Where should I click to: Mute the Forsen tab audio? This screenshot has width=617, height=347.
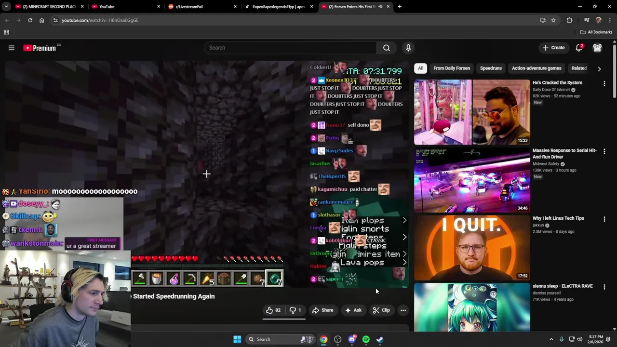[380, 7]
